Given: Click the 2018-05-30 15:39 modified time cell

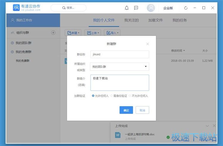Looking at the screenshot, I should tap(182, 61).
